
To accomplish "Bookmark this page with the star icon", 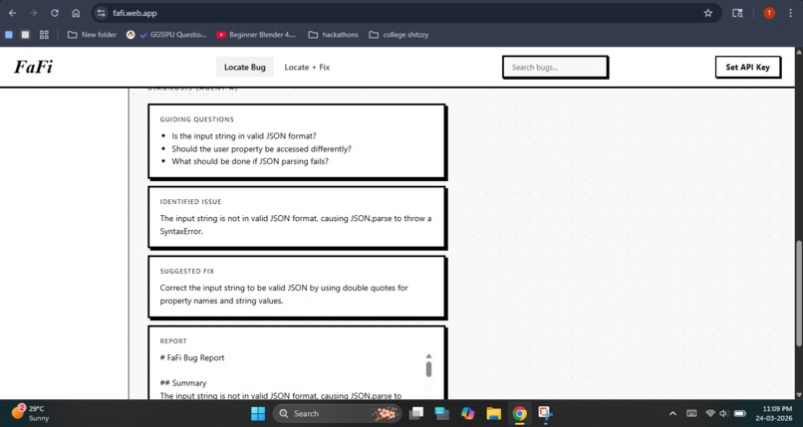I will click(x=707, y=13).
